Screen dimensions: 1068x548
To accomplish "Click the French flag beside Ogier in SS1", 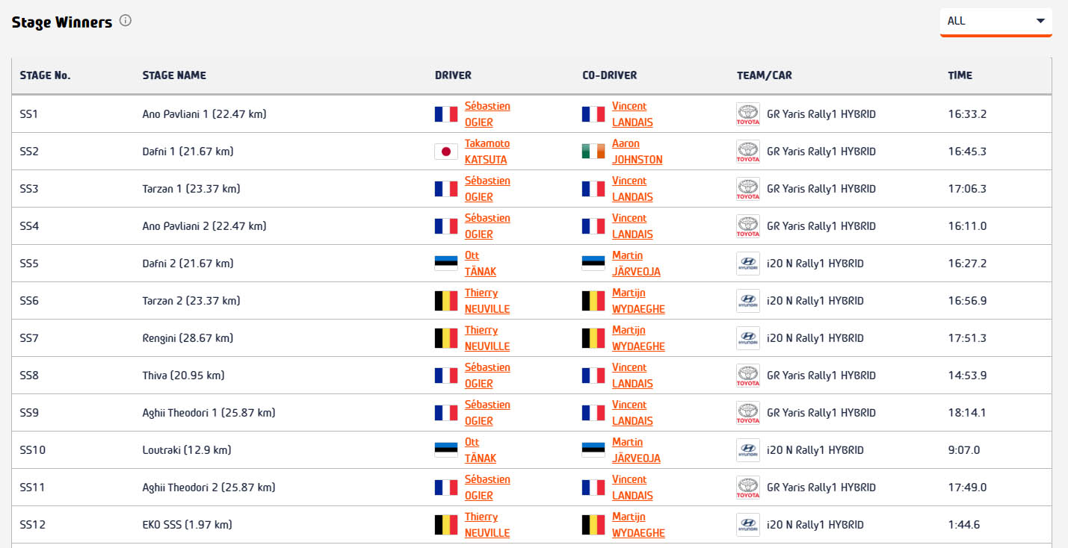I will click(446, 114).
